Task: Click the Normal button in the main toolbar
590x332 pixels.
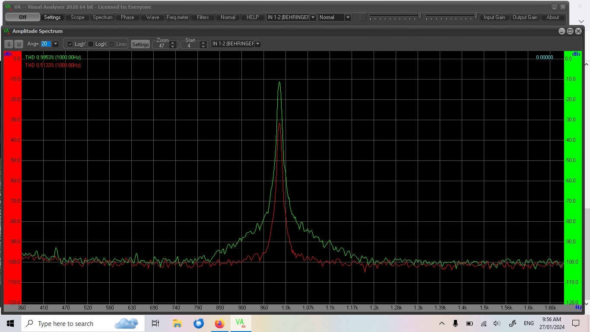Action: point(228,17)
